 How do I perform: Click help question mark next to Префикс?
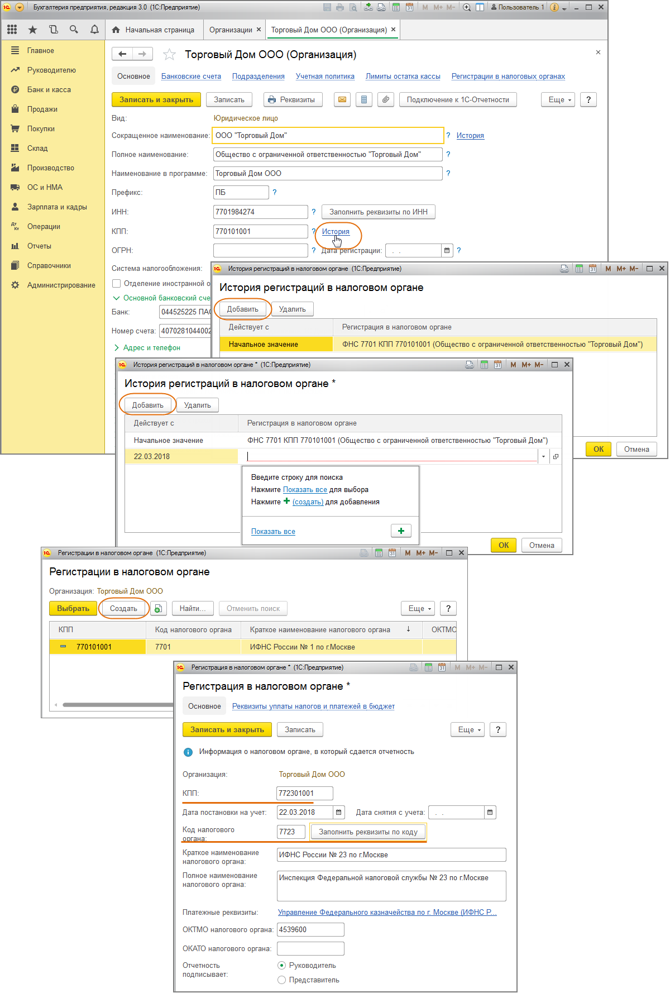(275, 192)
